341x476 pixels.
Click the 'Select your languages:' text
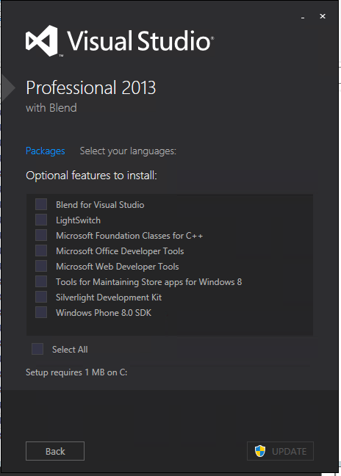(128, 151)
